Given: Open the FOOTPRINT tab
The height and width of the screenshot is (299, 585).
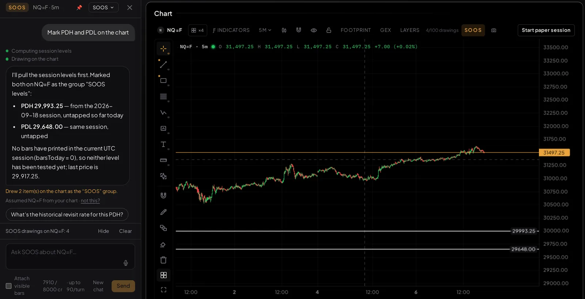Looking at the screenshot, I should 356,30.
